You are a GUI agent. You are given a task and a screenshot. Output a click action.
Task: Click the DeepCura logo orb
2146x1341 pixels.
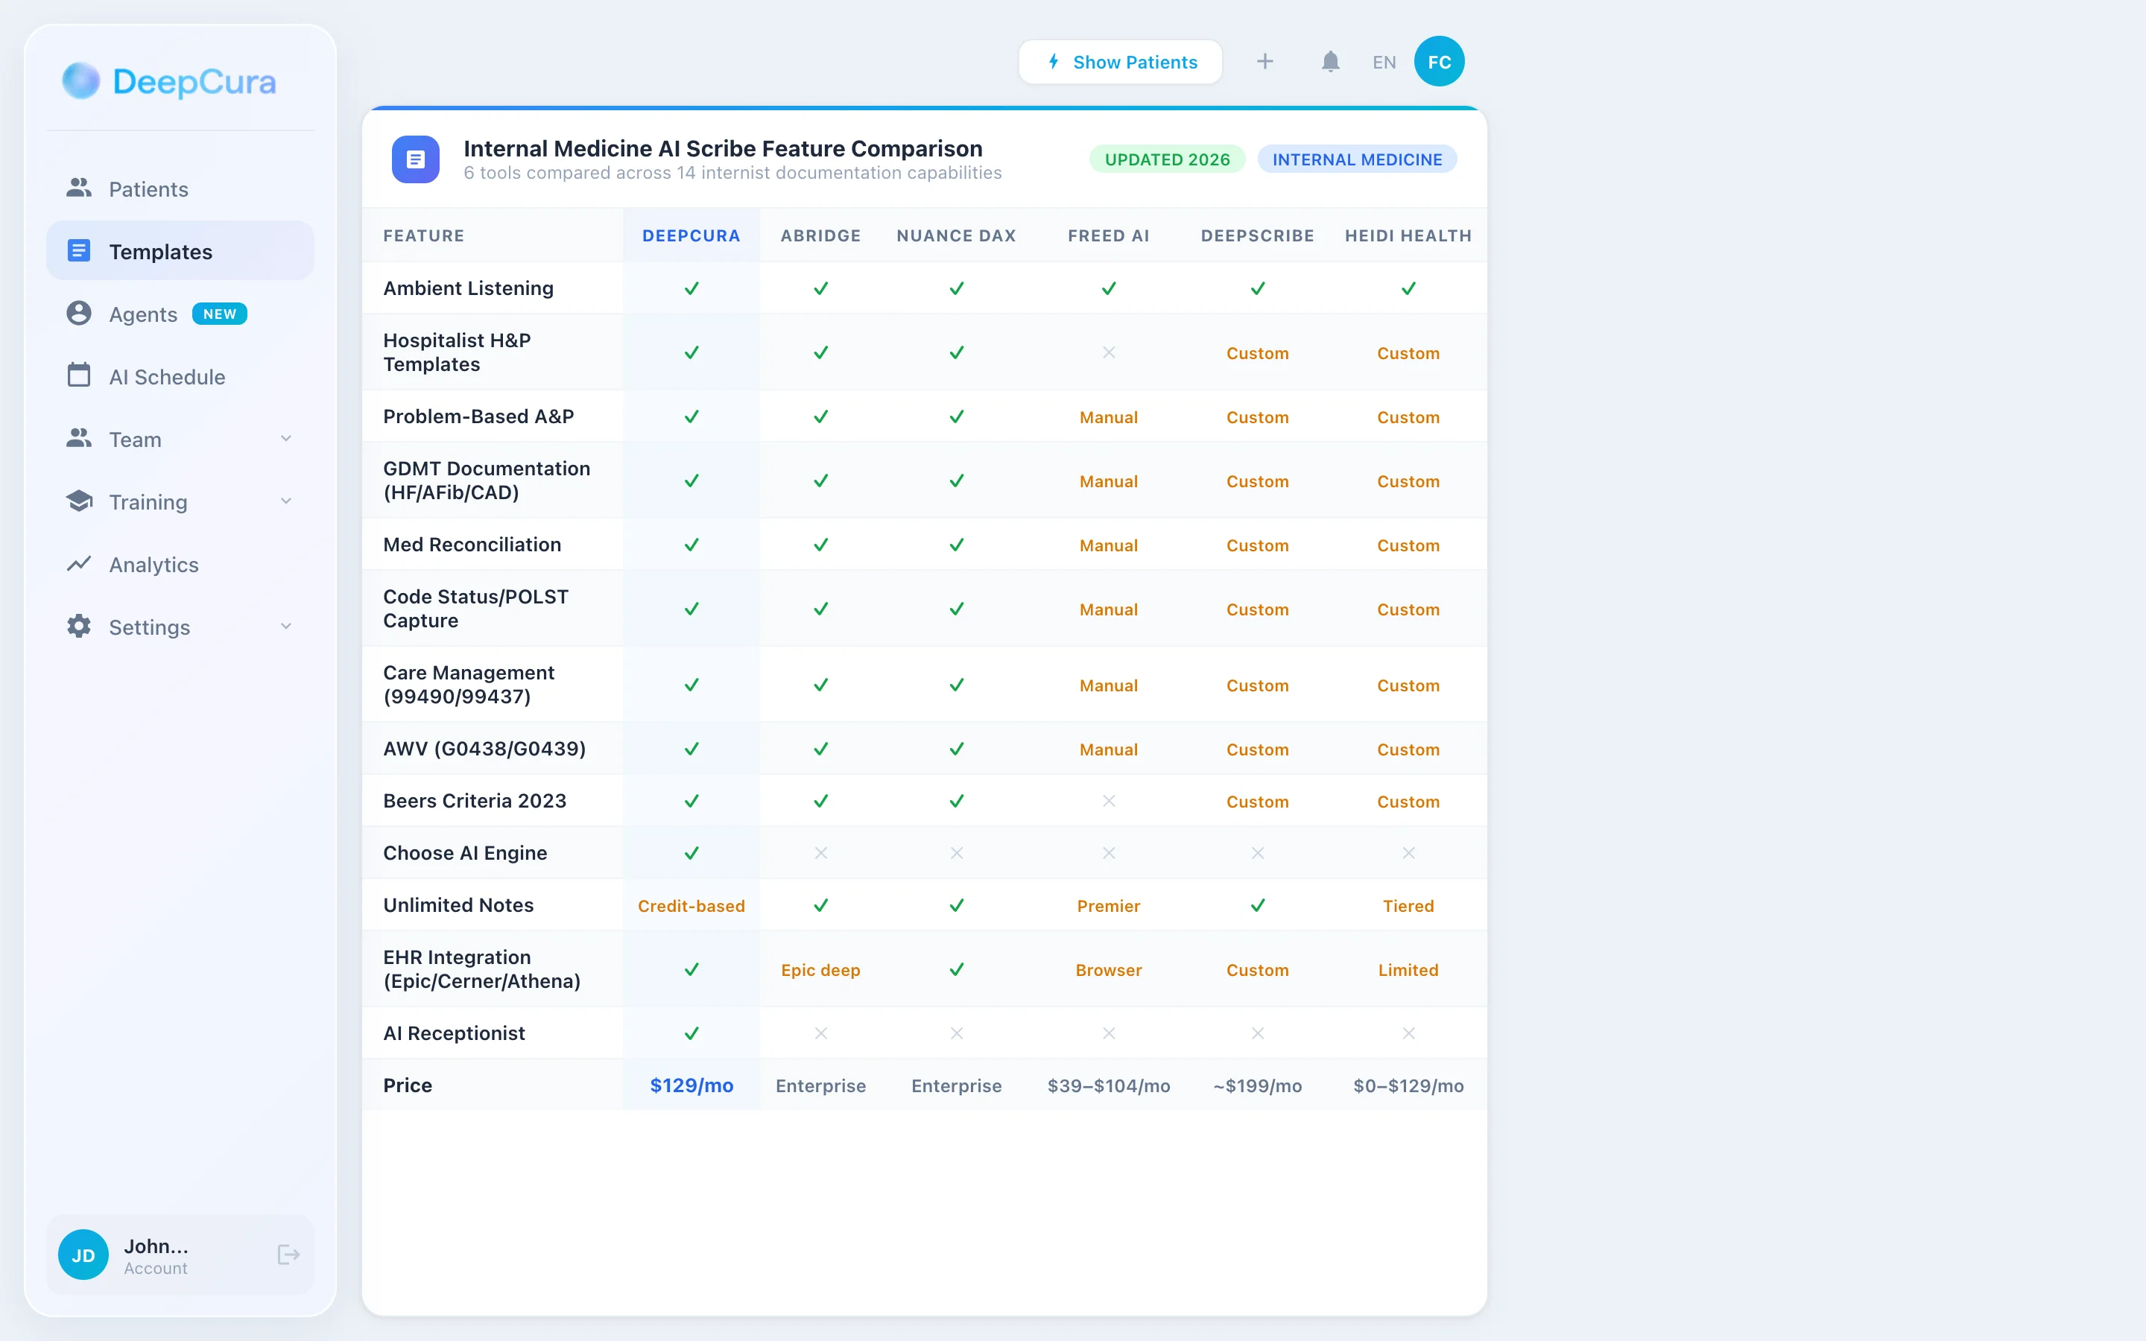pyautogui.click(x=80, y=82)
